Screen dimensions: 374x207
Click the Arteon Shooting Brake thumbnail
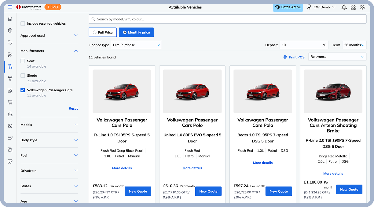click(333, 91)
